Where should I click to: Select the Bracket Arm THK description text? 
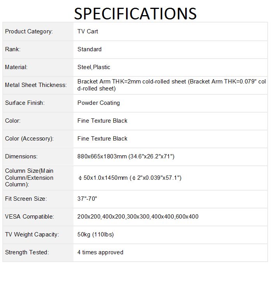click(171, 85)
